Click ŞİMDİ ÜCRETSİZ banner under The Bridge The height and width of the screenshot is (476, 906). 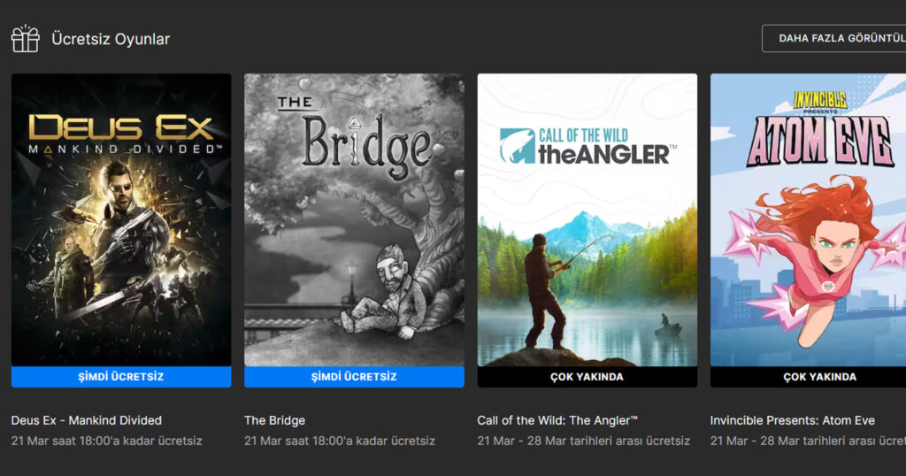pos(354,377)
